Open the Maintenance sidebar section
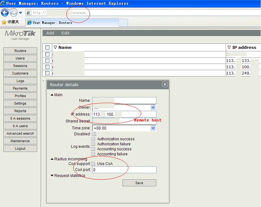The height and width of the screenshot is (207, 261). (20, 141)
